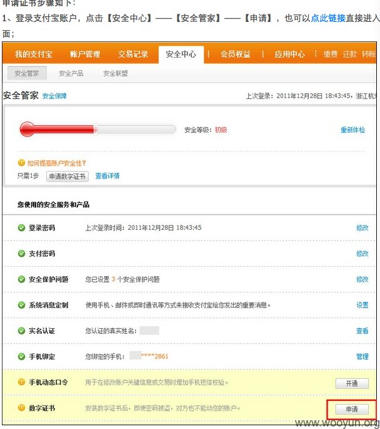The height and width of the screenshot is (429, 380).
Task: Click the green check icon beside 安全保护问题
Action: point(21,279)
